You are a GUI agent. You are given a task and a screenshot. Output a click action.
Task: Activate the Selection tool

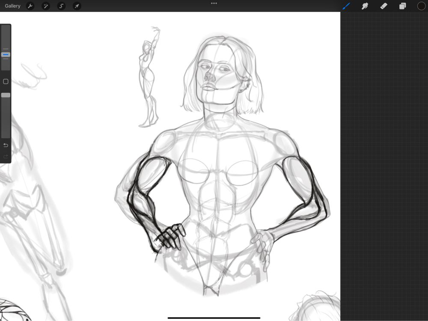pyautogui.click(x=61, y=6)
